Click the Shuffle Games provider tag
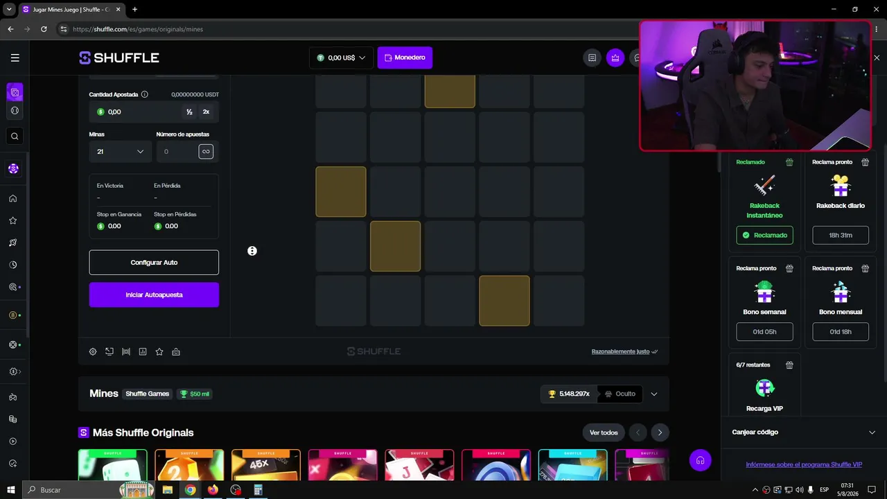 (147, 394)
